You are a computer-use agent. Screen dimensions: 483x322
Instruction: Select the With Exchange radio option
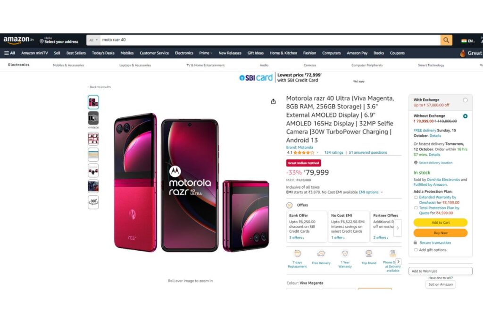[x=465, y=100]
